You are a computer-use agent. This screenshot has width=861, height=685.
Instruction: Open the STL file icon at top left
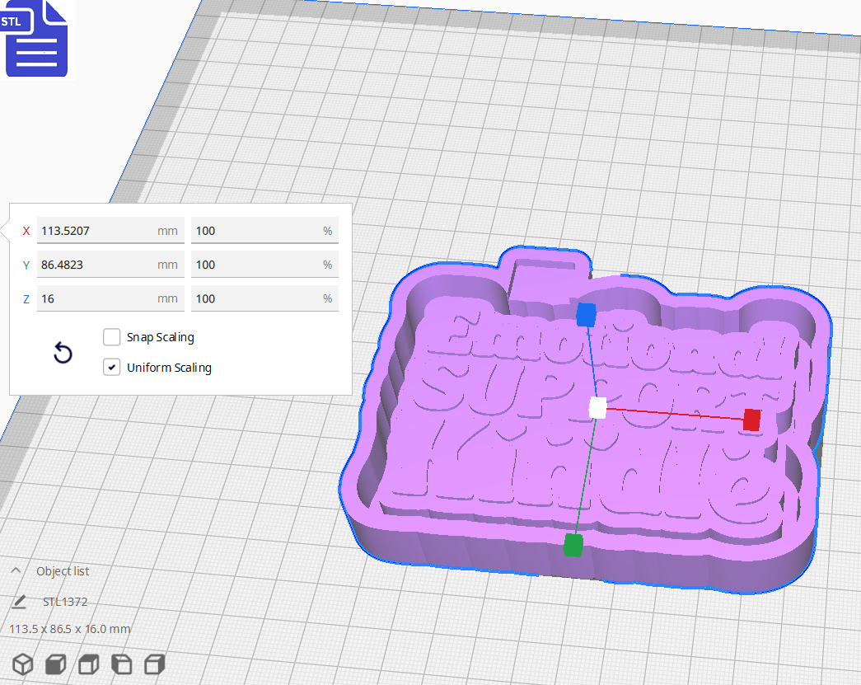36,38
